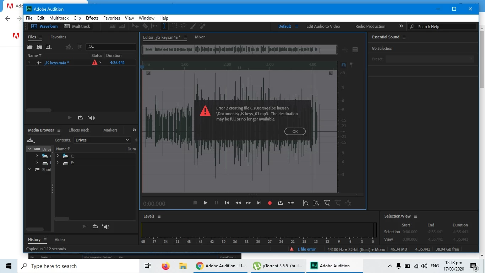Collapse Drives tree node
Image resolution: width=485 pixels, height=273 pixels.
point(30,149)
